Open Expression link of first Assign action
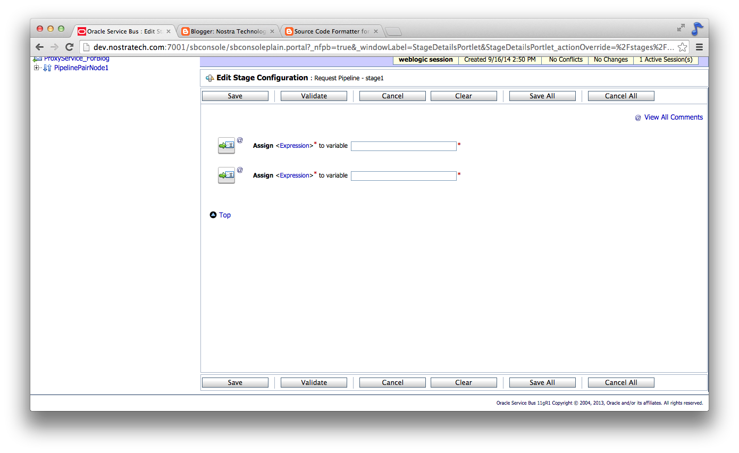 (295, 146)
